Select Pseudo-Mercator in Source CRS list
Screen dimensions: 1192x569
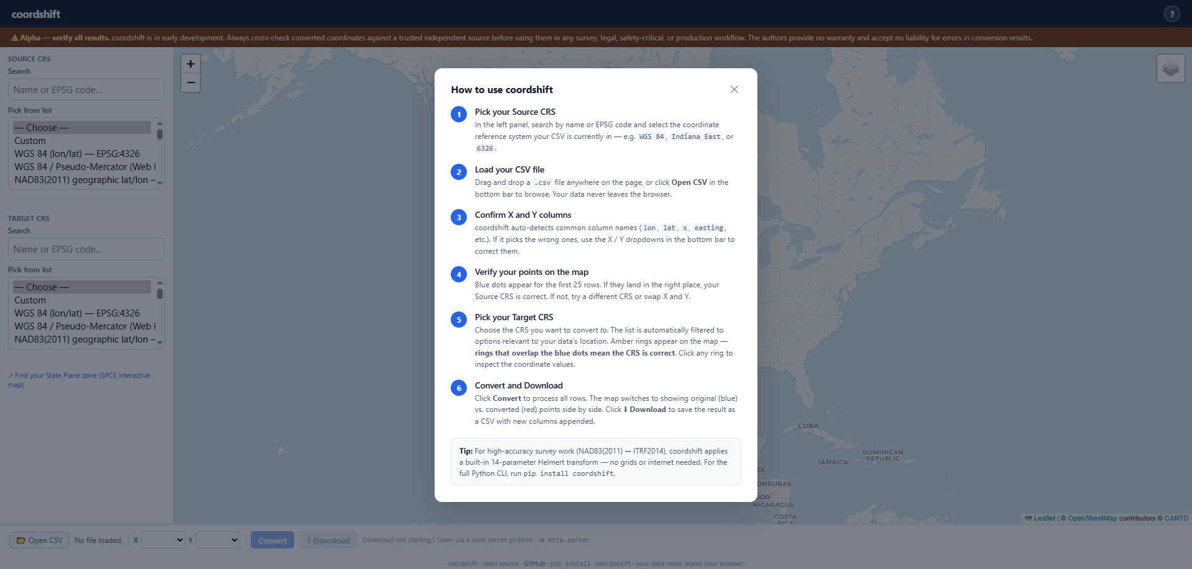[x=82, y=167]
